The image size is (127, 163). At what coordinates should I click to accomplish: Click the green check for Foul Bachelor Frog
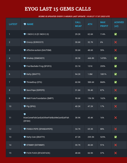tap(116, 66)
